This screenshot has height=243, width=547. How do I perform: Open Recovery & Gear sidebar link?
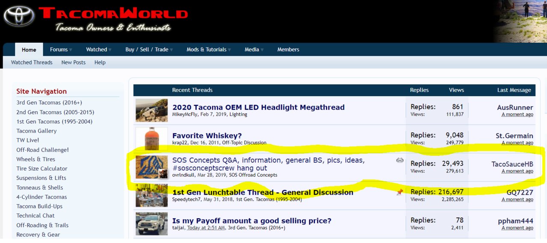[38, 234]
